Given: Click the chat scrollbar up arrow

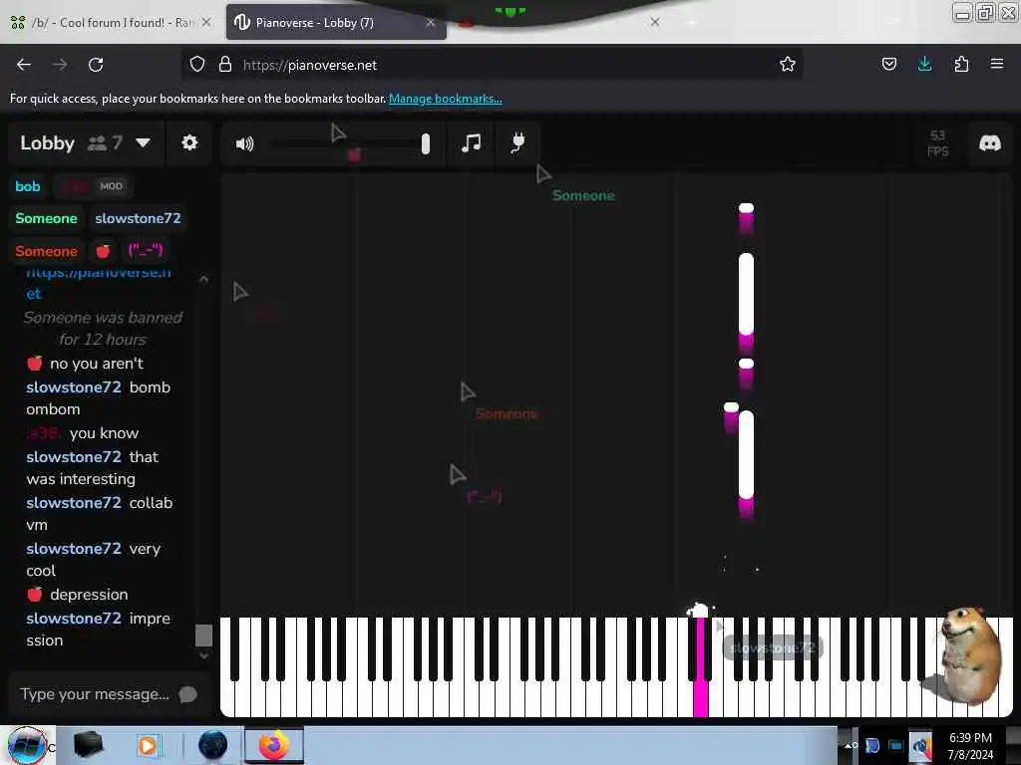Looking at the screenshot, I should 203,279.
